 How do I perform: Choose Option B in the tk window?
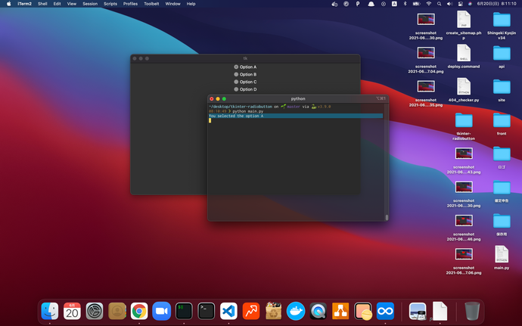pyautogui.click(x=236, y=75)
